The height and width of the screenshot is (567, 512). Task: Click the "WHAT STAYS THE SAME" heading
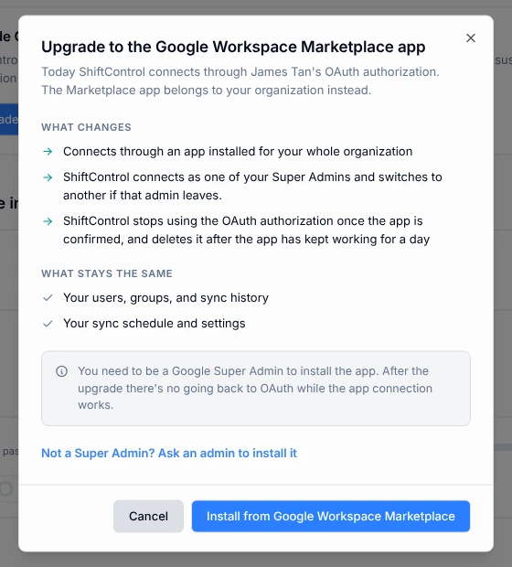(x=107, y=273)
